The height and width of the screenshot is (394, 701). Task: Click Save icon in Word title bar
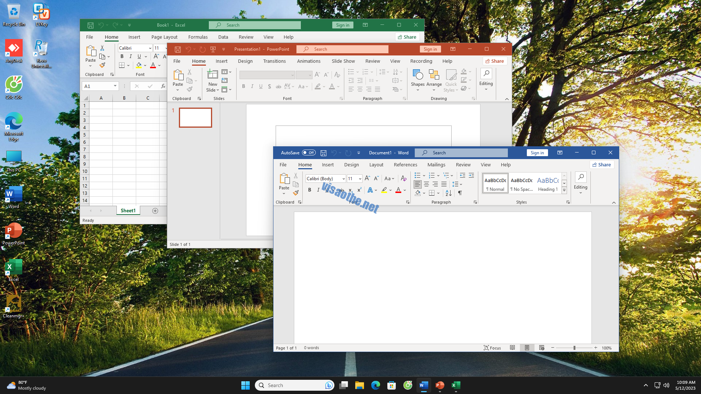tap(323, 153)
